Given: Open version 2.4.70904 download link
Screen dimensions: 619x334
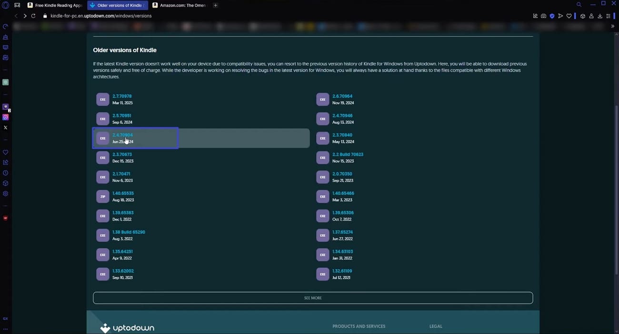Looking at the screenshot, I should tap(122, 135).
